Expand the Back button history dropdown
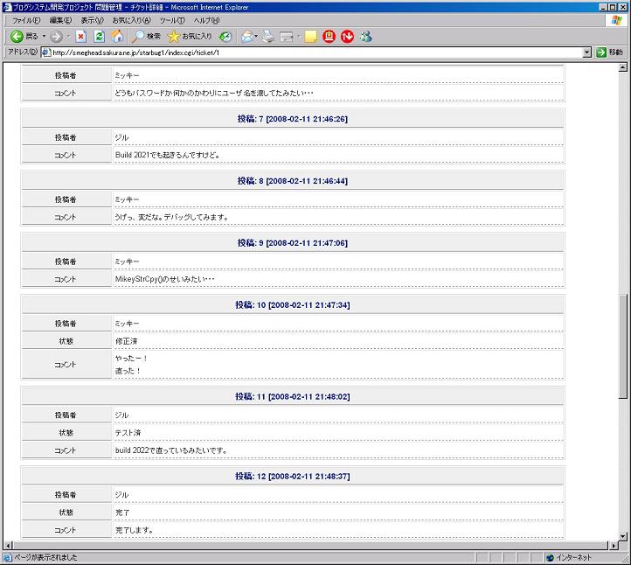 (44, 37)
